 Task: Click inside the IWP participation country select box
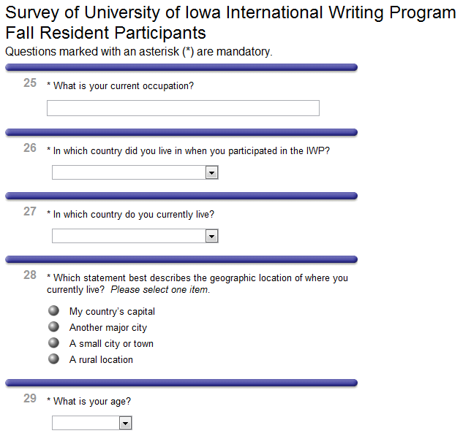[128, 172]
